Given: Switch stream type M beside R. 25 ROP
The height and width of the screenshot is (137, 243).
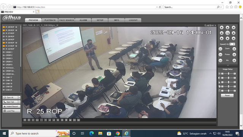Looking at the screenshot, I should click(x=16, y=27).
